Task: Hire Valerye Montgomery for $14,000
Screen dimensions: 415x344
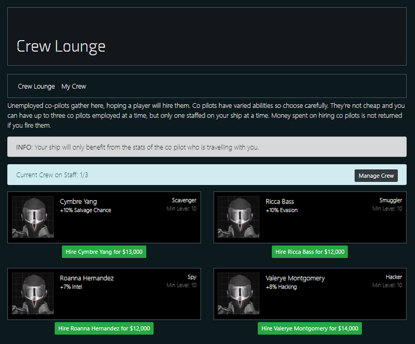Action: pos(310,329)
